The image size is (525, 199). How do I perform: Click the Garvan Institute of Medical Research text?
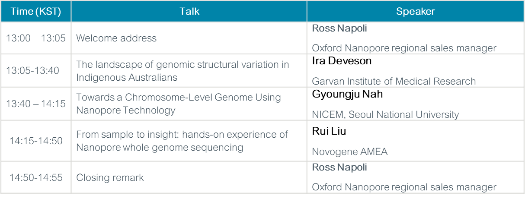394,81
